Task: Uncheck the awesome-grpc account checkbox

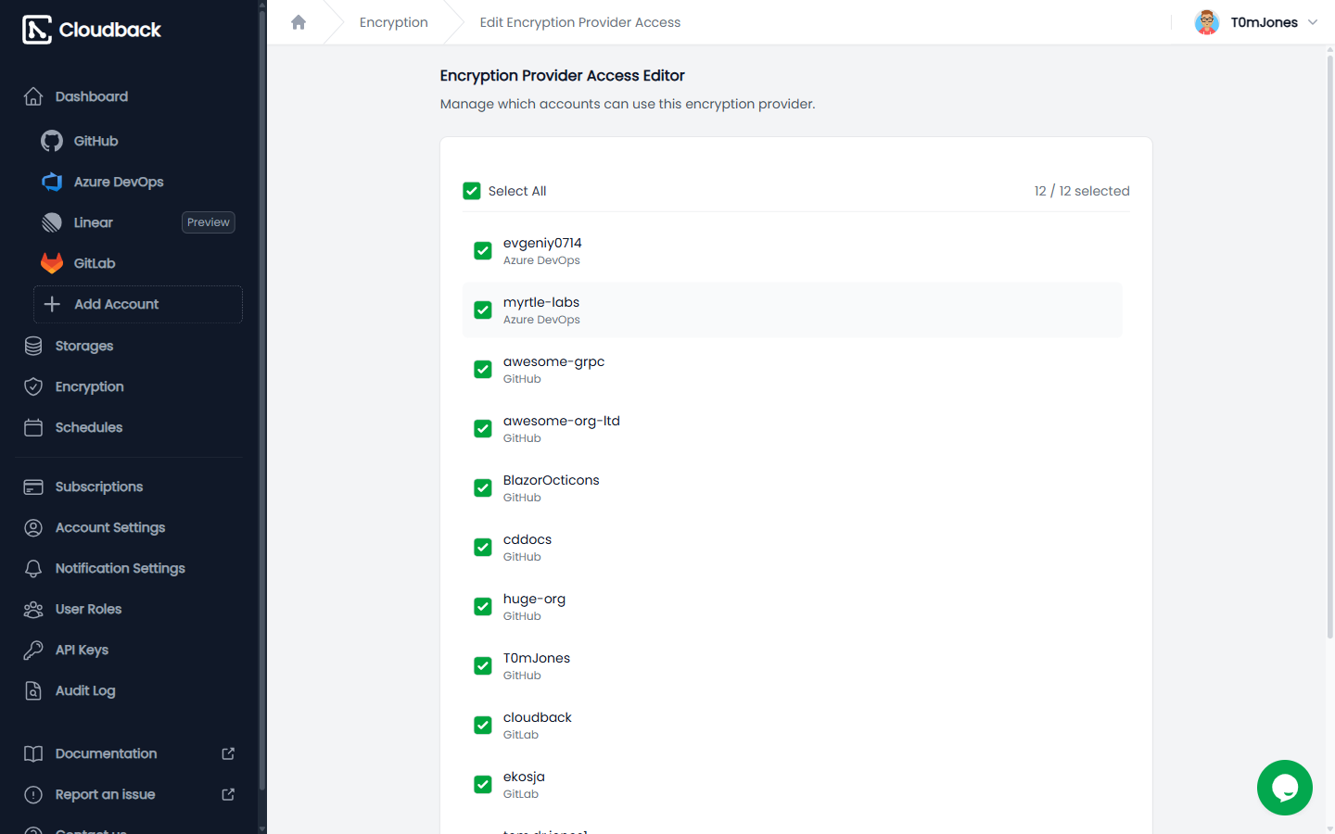Action: click(483, 369)
